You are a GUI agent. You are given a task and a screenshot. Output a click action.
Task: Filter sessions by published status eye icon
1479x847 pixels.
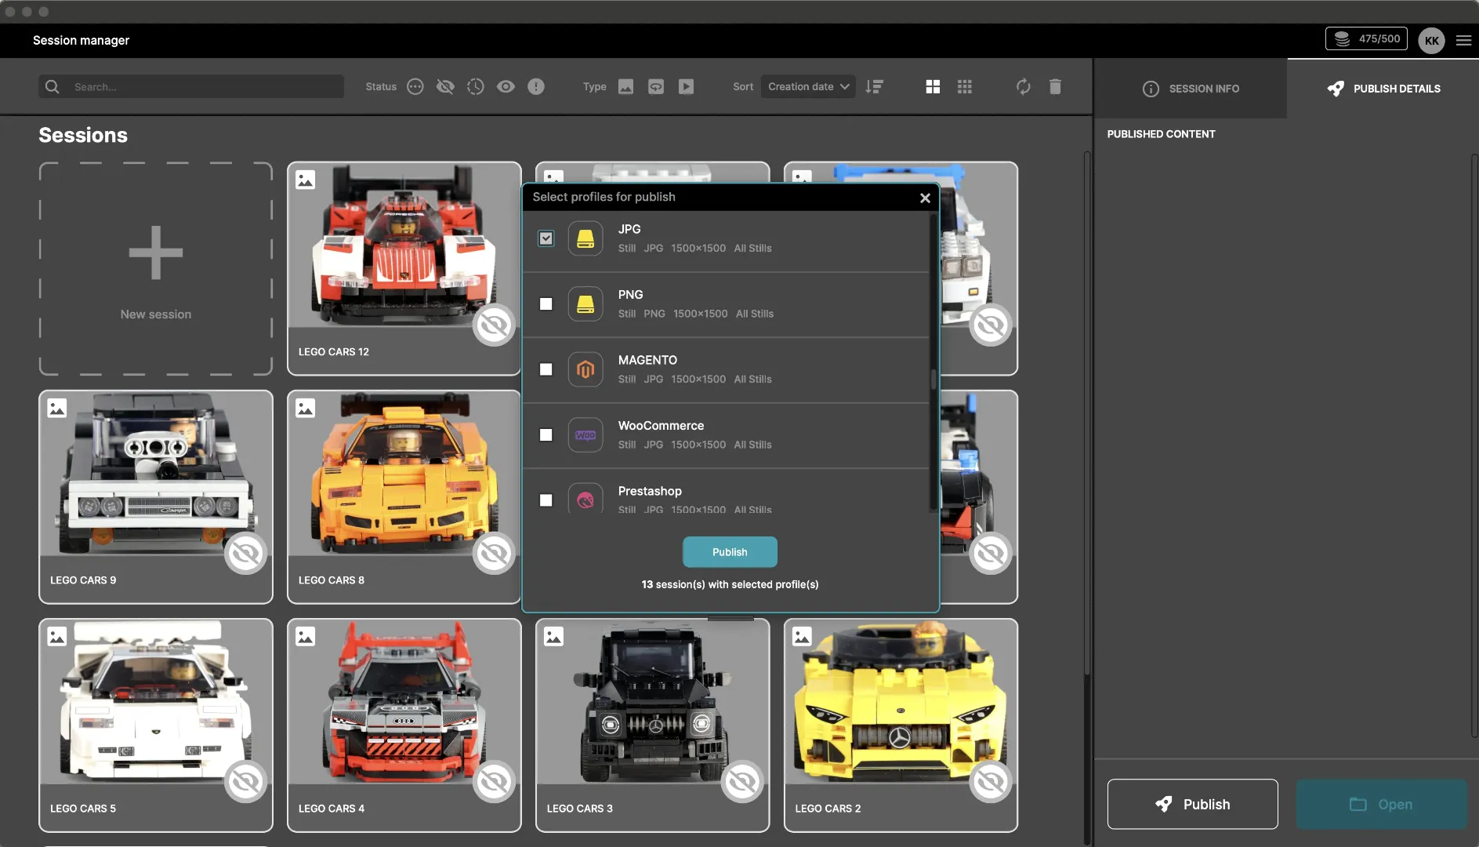(506, 86)
